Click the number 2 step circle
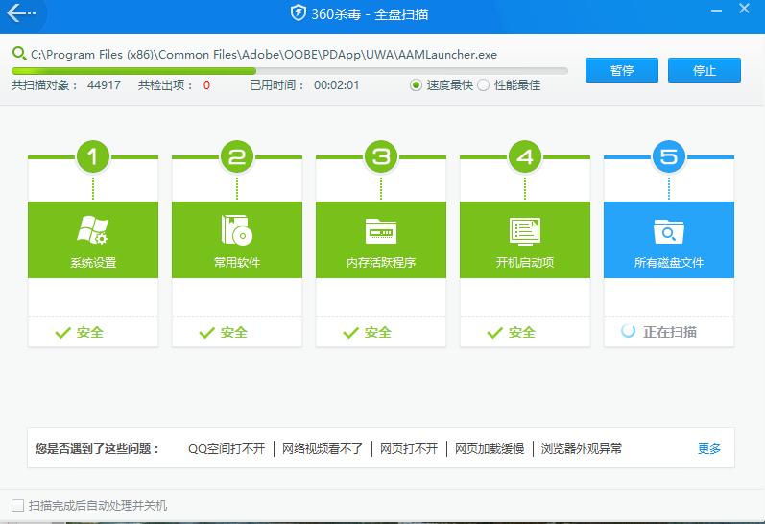Screen dimensions: 765x524 pyautogui.click(x=237, y=156)
